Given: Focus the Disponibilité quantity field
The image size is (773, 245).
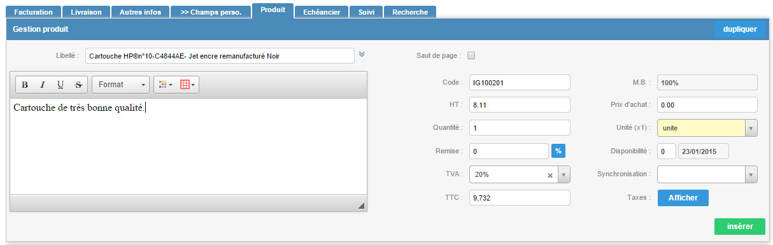Looking at the screenshot, I should [x=666, y=151].
